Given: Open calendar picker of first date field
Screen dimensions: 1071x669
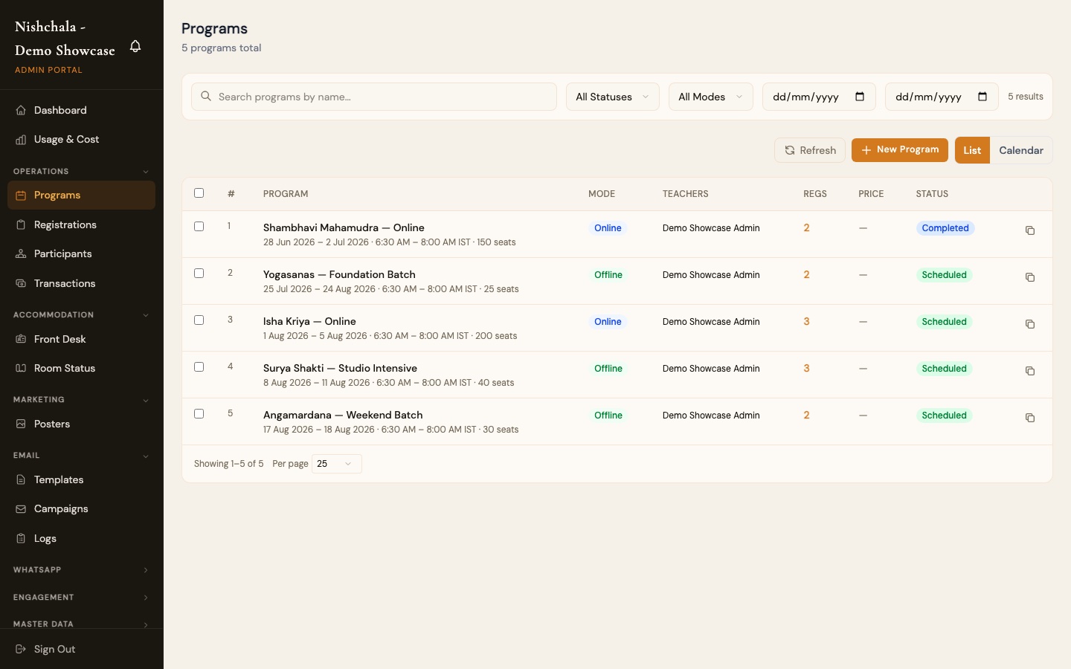Looking at the screenshot, I should [860, 97].
